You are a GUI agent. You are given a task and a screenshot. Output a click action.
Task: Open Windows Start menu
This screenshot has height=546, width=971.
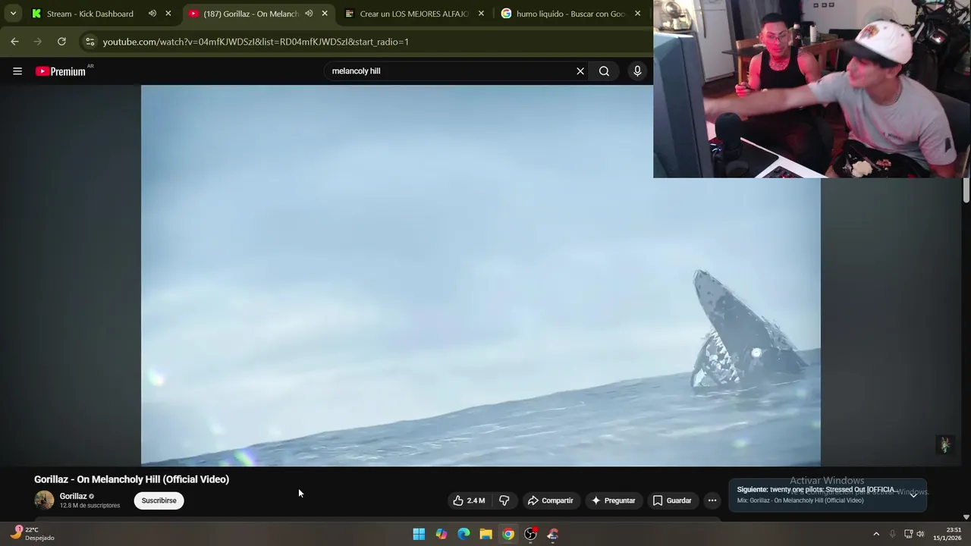coord(419,534)
